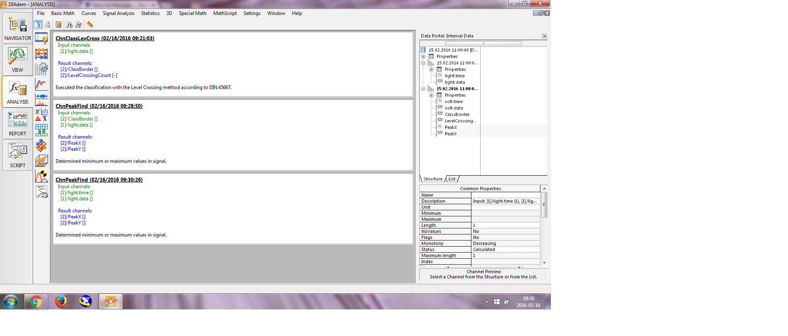Select the ANALYSIS panel button

(17, 91)
